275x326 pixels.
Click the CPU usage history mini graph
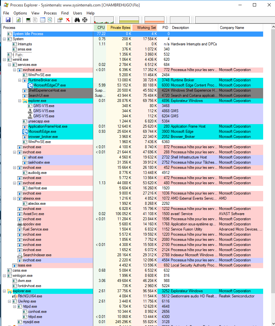click(104, 20)
